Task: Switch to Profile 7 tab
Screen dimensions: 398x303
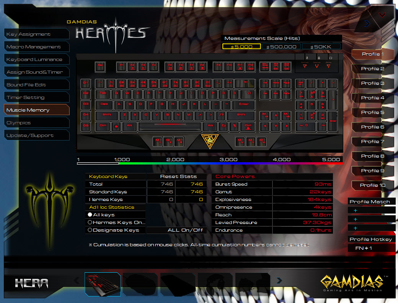Action: (372, 142)
